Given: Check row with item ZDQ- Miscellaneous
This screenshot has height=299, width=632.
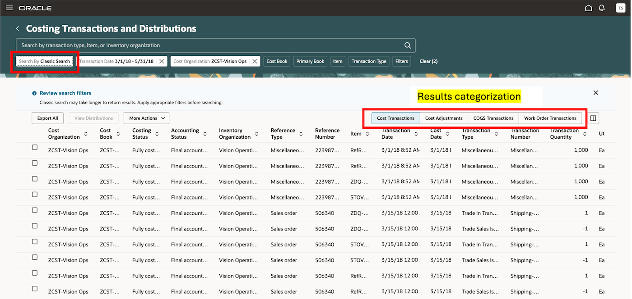Looking at the screenshot, I should coord(35,179).
